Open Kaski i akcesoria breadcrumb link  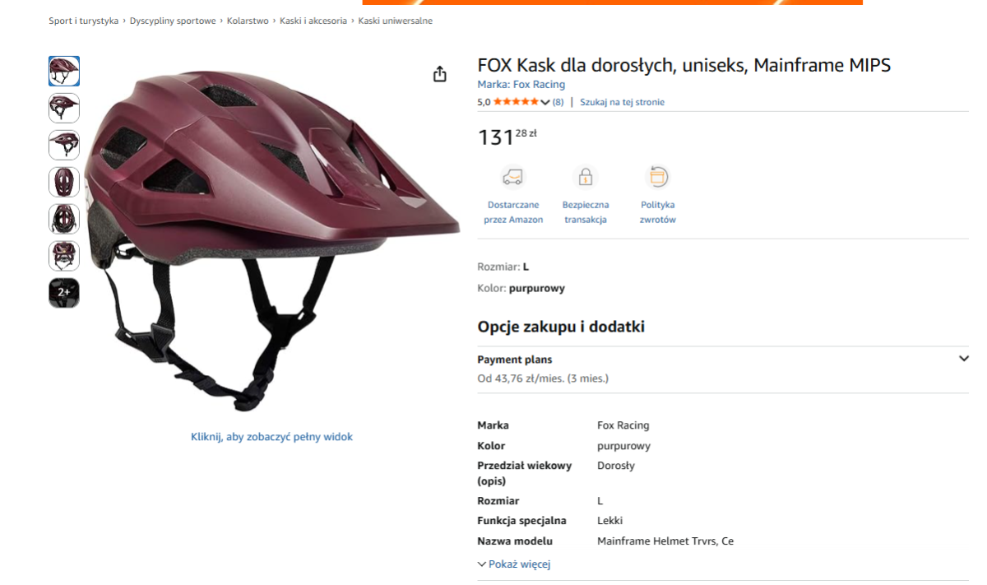(x=313, y=21)
